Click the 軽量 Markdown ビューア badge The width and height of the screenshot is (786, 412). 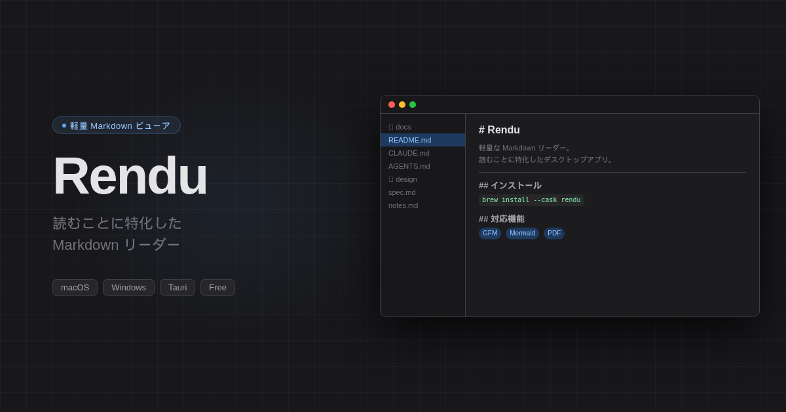[x=117, y=126]
